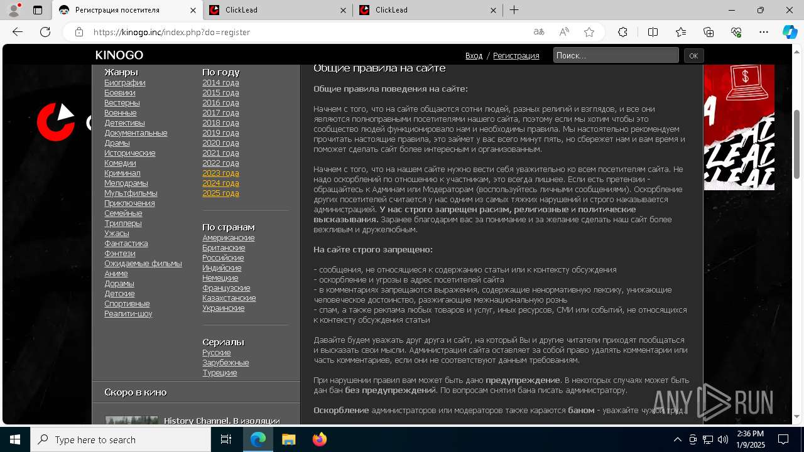The image size is (804, 452).
Task: Close the Регистрация посетителя tab
Action: [192, 10]
